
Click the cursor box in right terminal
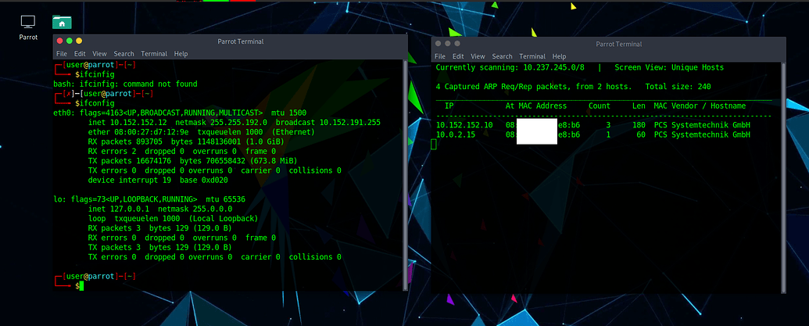click(434, 145)
